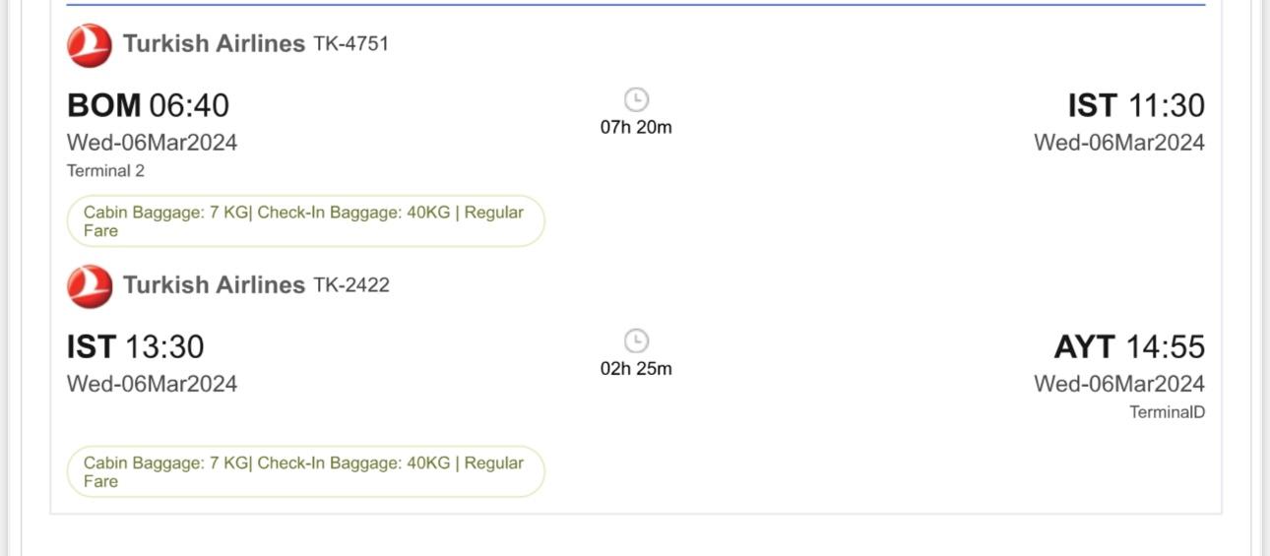This screenshot has height=556, width=1270.
Task: Open the baggage info pill for the IST–AYT flight
Action: (305, 471)
